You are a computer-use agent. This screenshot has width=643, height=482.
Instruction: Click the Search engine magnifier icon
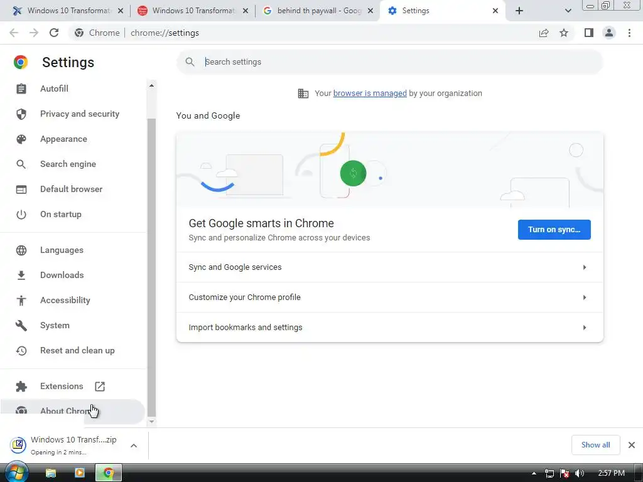[21, 164]
